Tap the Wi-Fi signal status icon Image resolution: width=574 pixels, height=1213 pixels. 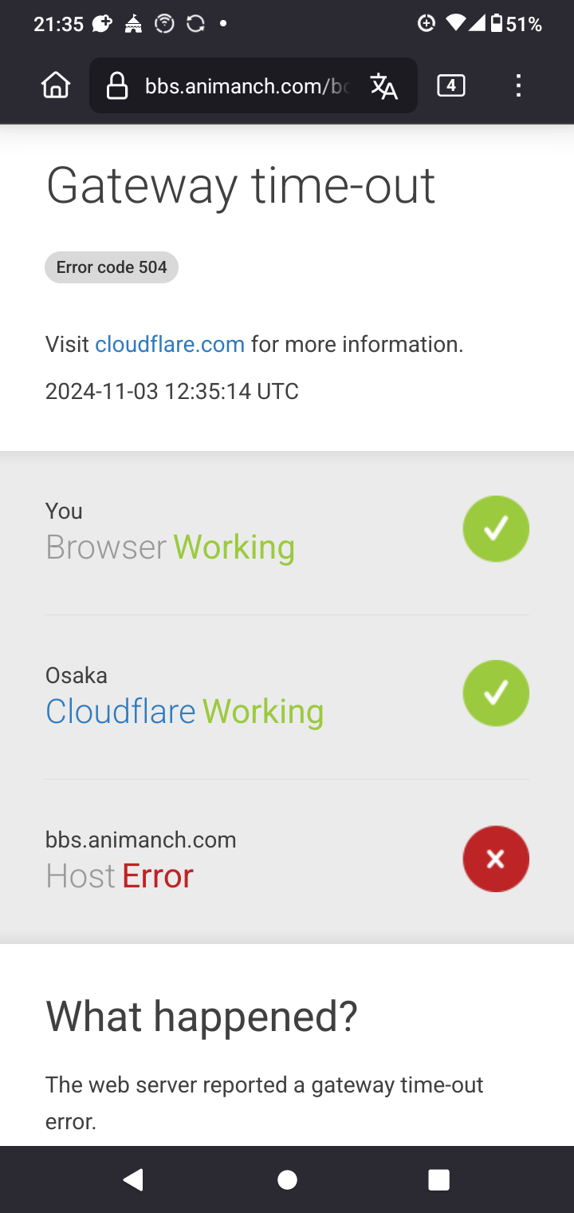456,24
